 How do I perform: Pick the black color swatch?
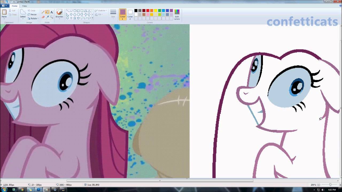pyautogui.click(x=136, y=10)
